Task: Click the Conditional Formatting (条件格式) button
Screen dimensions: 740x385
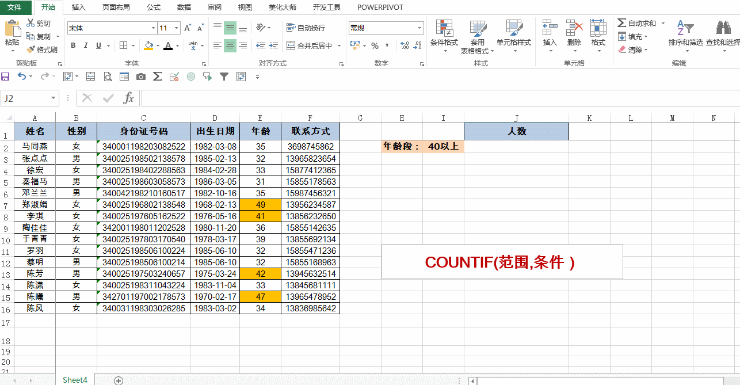Action: pos(444,36)
